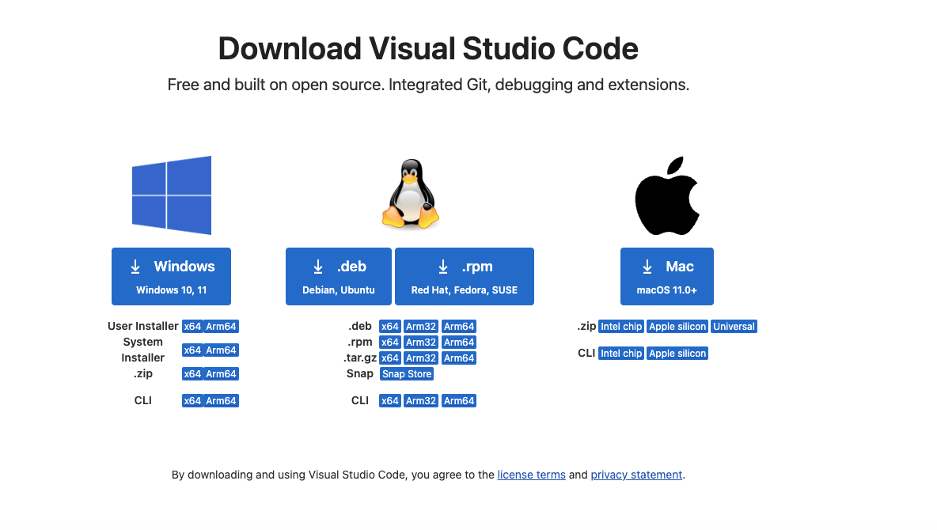This screenshot has width=937, height=530.
Task: Download the Windows 10, 11 build
Action: pyautogui.click(x=171, y=277)
